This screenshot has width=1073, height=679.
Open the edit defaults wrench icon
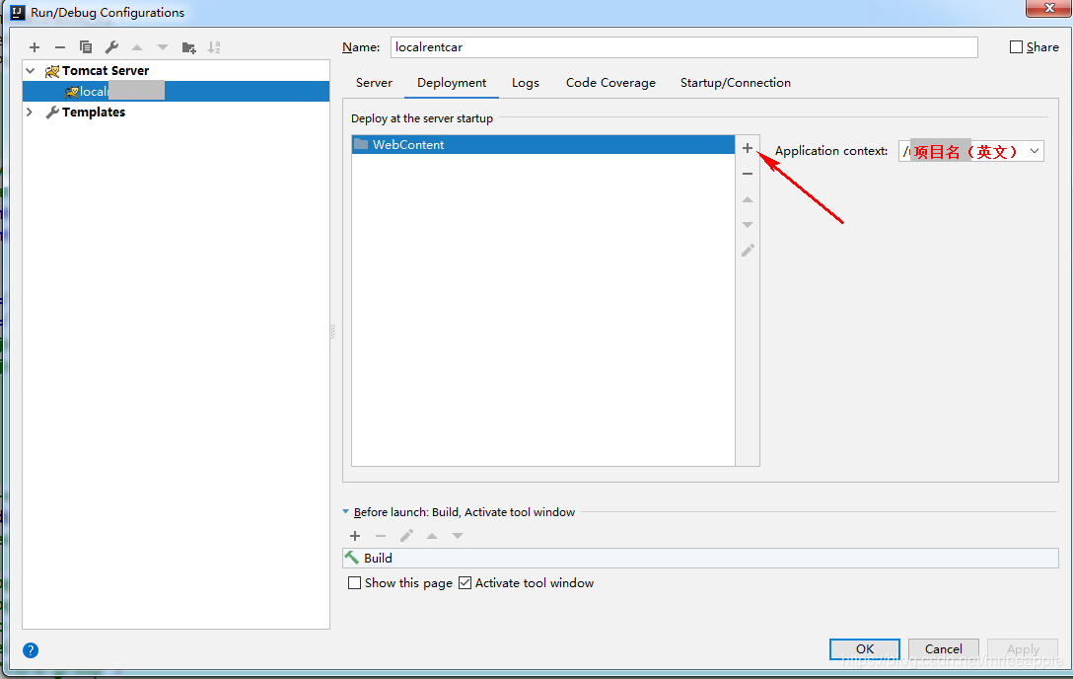click(111, 47)
